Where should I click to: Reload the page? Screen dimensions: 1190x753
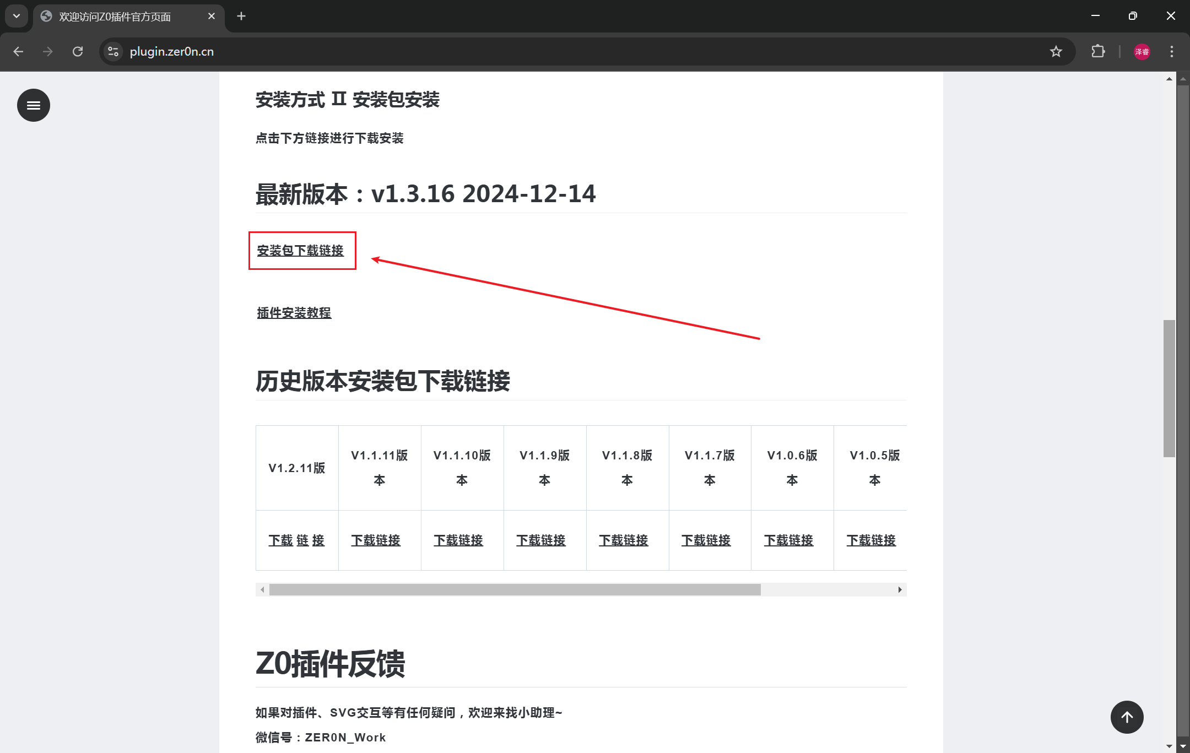click(78, 52)
